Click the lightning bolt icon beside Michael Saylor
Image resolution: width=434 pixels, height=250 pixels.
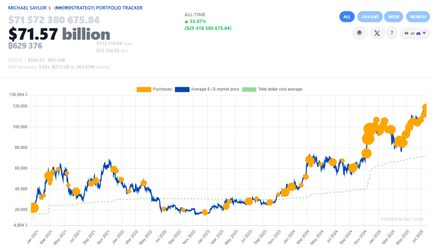pyautogui.click(x=50, y=7)
